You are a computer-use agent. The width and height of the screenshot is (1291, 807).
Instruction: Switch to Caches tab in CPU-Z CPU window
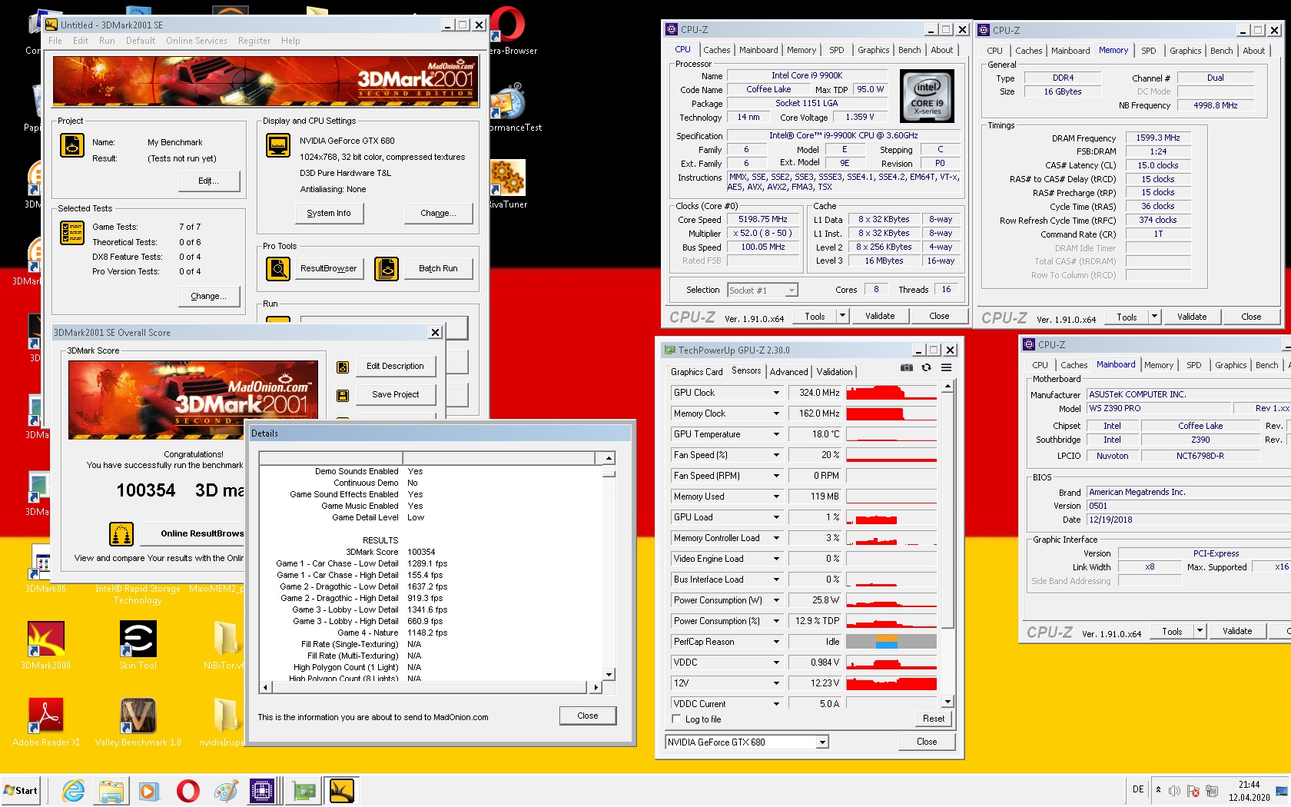[x=717, y=50]
